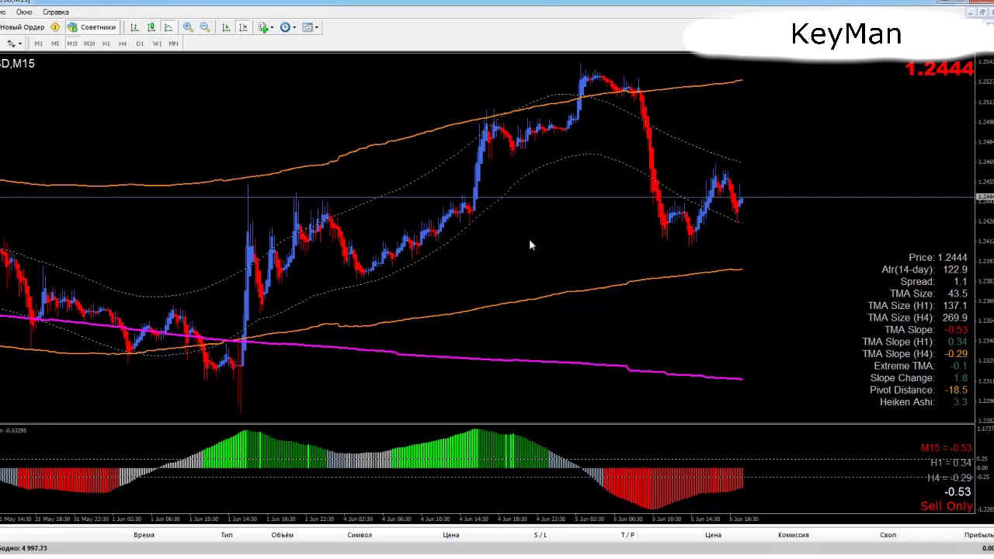Screen dimensions: 994x559
Task: Select the H1 timeframe
Action: (106, 43)
